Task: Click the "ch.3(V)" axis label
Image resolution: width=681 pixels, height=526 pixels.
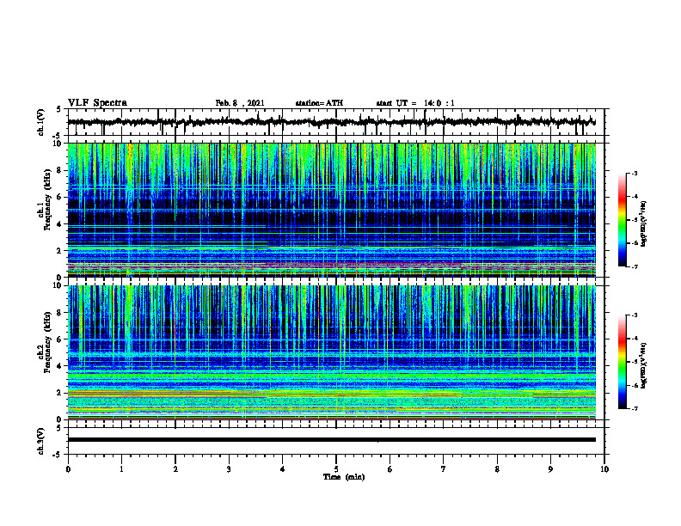Action: point(40,441)
